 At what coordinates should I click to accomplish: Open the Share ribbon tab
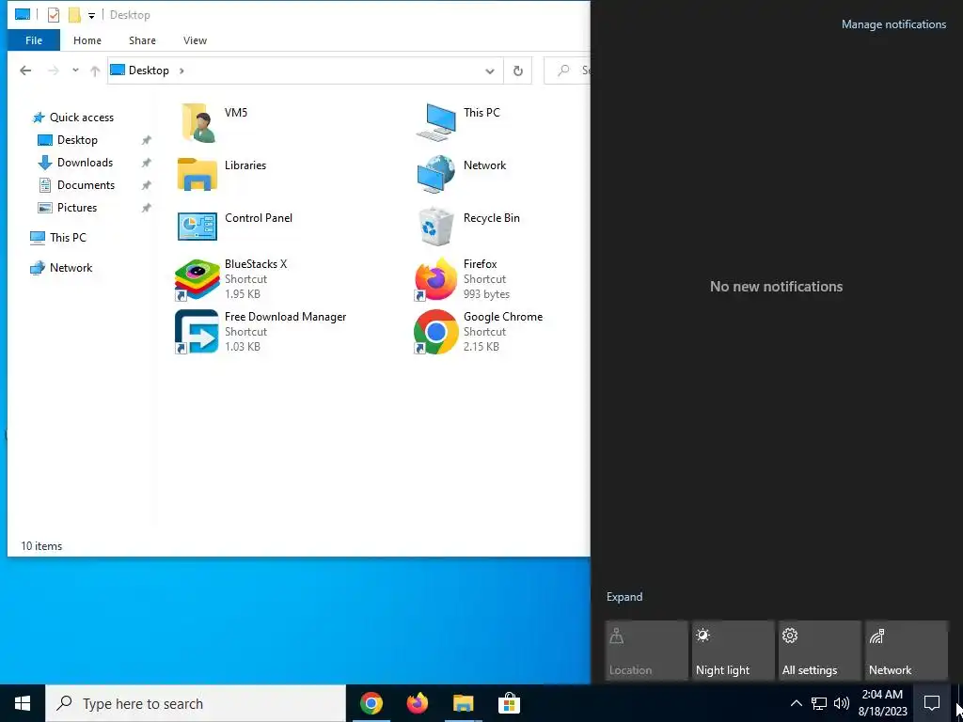(x=142, y=40)
